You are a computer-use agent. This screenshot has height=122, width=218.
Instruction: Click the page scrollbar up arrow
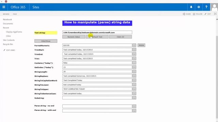[x=217, y=20]
